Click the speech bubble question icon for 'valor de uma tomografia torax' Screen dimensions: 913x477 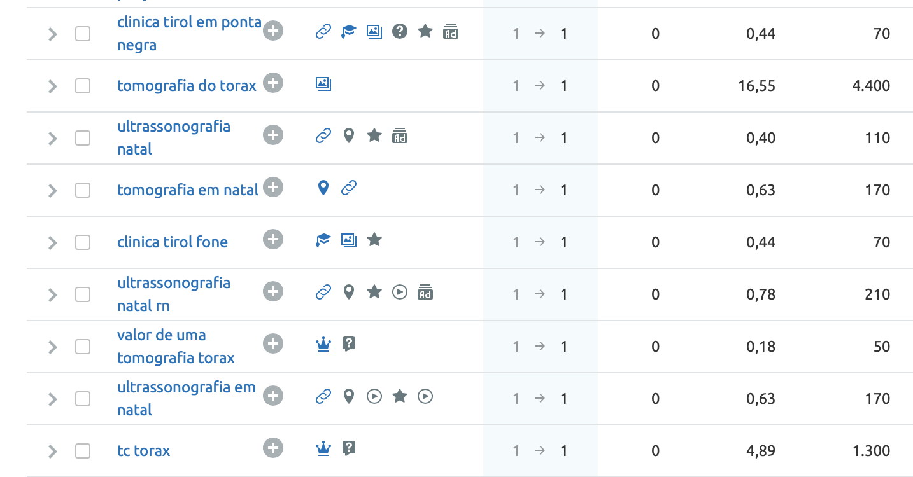point(348,343)
